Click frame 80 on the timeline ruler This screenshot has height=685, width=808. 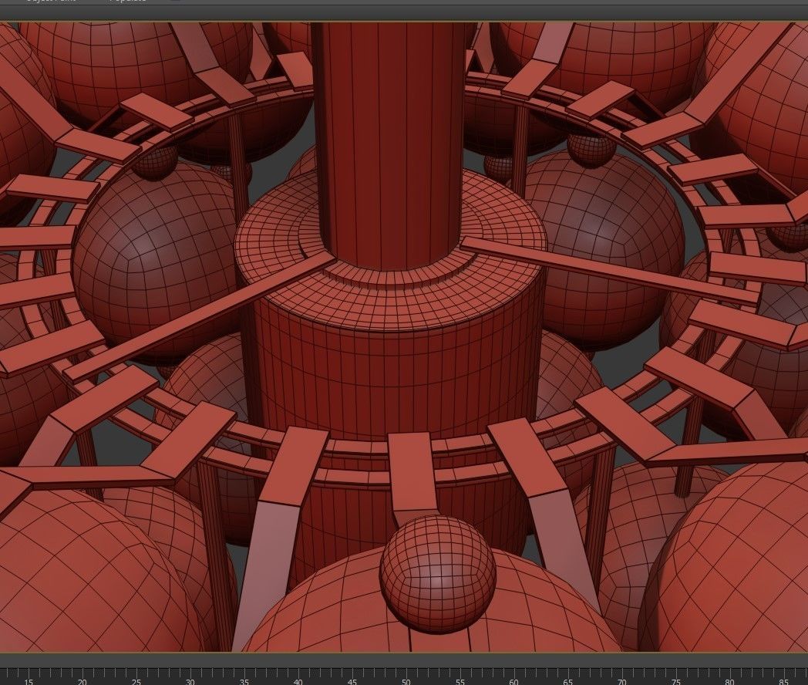click(x=729, y=681)
